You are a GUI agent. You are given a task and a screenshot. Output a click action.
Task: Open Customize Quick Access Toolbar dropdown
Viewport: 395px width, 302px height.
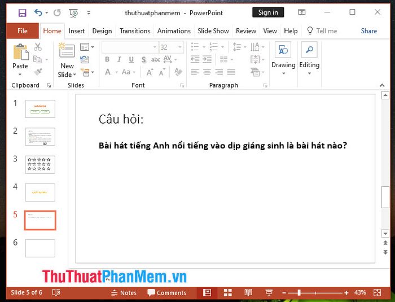(89, 13)
